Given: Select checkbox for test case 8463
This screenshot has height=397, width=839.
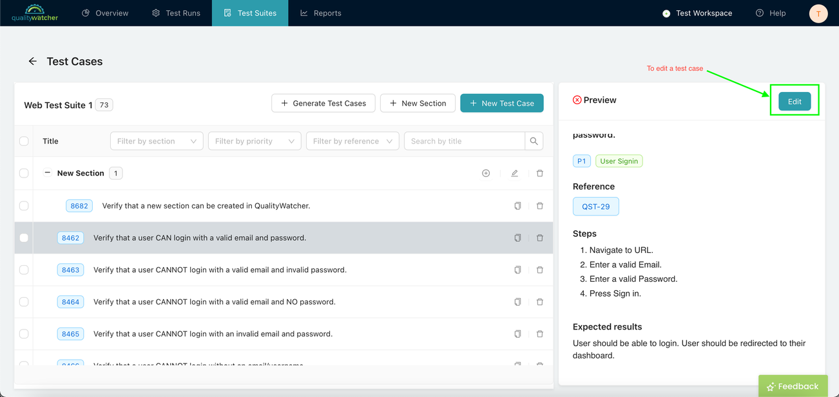Looking at the screenshot, I should [x=24, y=270].
